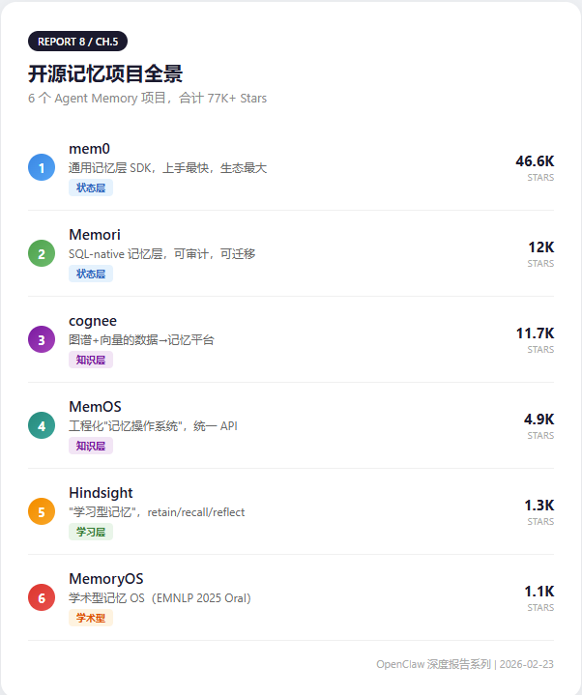Screen dimensions: 582x695
Task: Click the 学术型 tag under MemoryOS
Action: click(91, 618)
